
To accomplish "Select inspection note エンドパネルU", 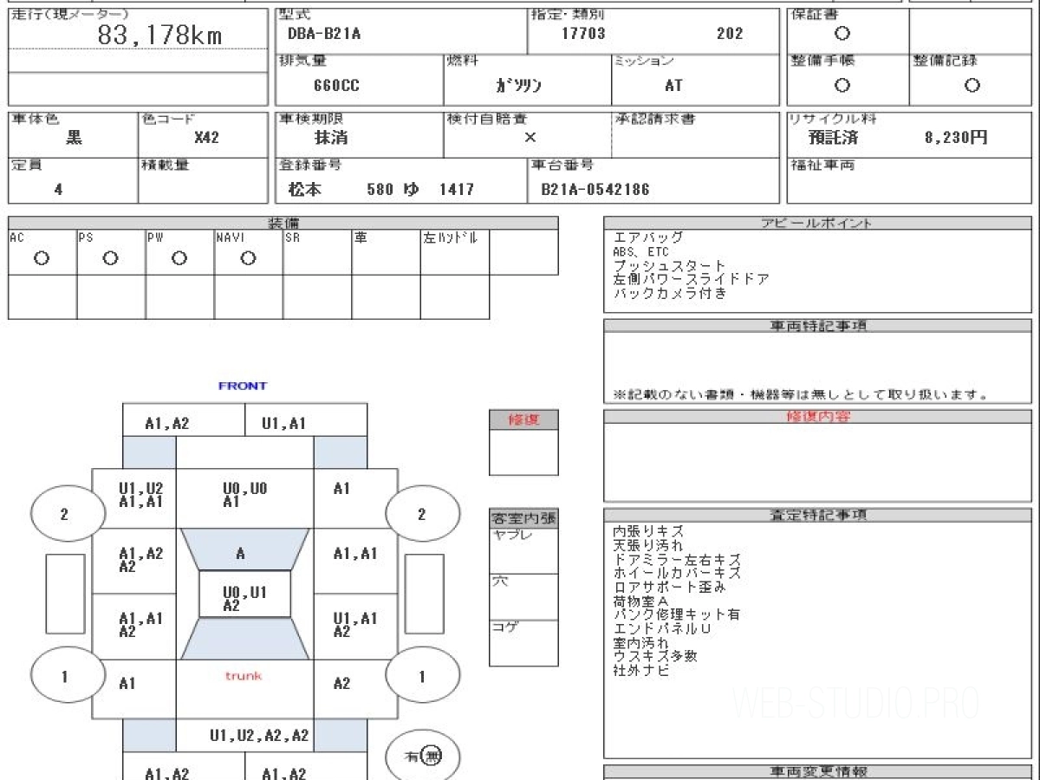I will coord(662,628).
